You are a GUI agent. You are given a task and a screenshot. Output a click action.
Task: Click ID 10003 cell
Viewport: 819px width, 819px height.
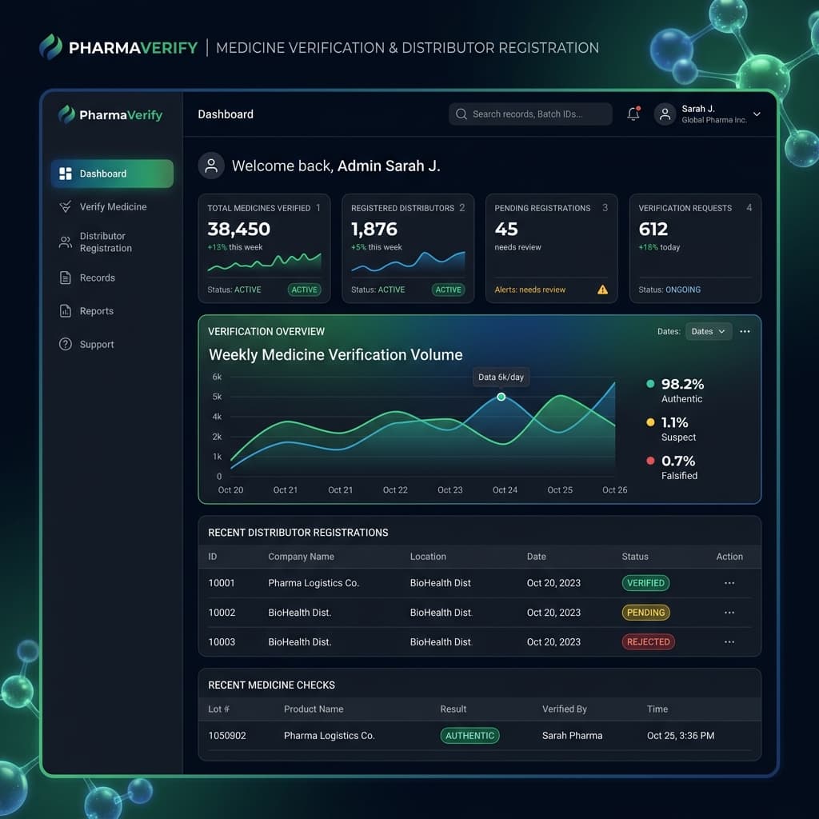pos(222,642)
